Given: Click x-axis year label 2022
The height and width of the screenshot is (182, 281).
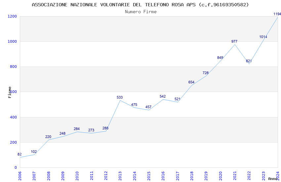Looking at the screenshot, I should [x=249, y=176].
